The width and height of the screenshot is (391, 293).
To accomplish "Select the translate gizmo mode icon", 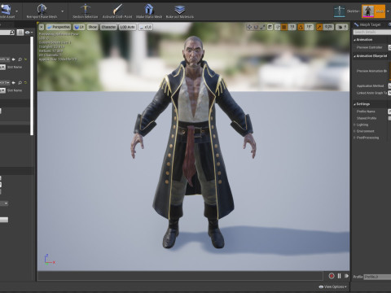I will 249,27.
